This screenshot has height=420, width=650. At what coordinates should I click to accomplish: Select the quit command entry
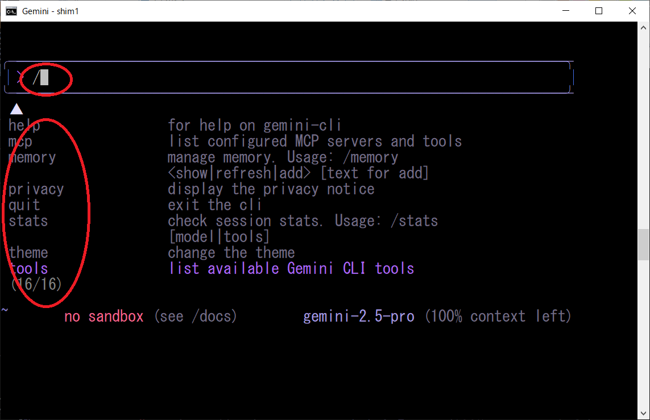click(x=24, y=205)
